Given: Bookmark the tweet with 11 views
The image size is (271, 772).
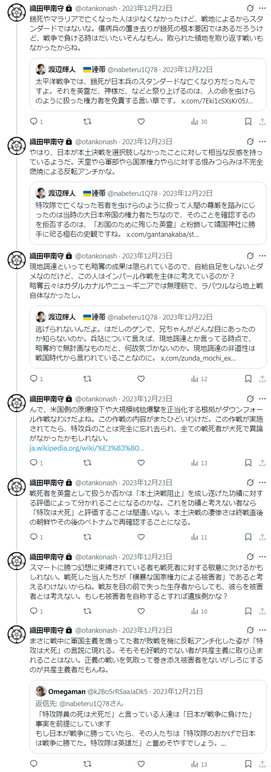Looking at the screenshot, I should tap(248, 537).
